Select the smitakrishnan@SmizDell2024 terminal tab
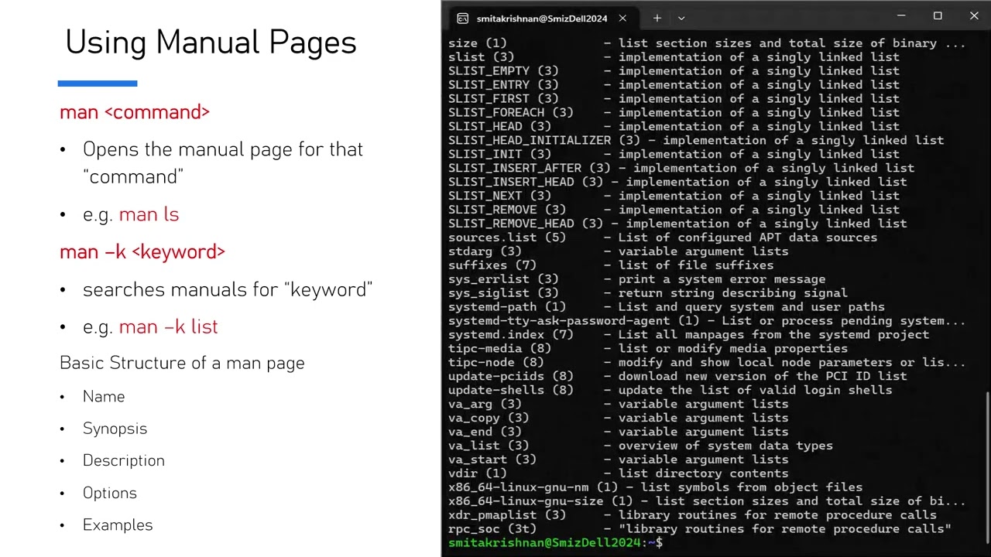 tap(542, 18)
